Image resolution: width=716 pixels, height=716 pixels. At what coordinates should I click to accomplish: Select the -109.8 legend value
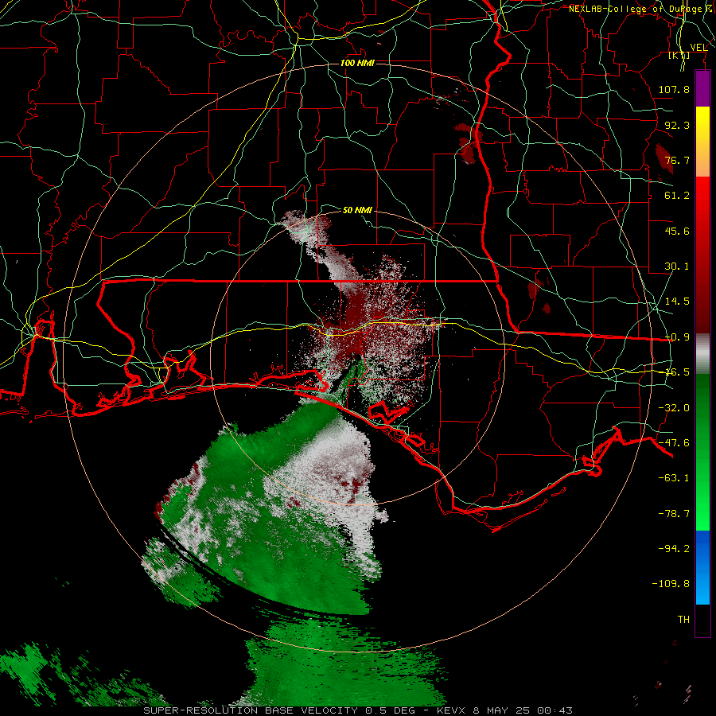point(671,584)
